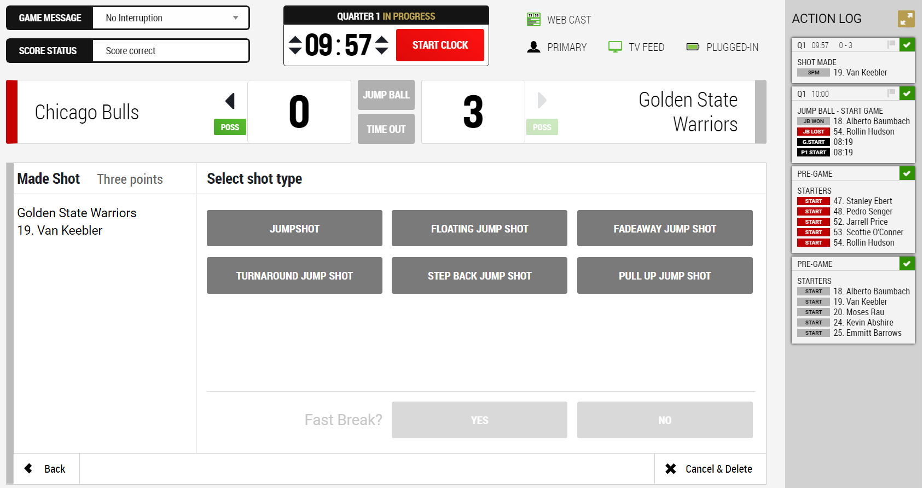Decrease the clock minutes with down arrow
The width and height of the screenshot is (923, 488).
(295, 51)
